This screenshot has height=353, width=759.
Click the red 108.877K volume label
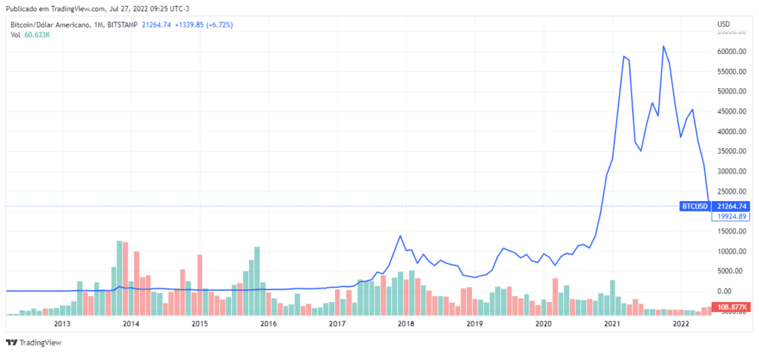730,306
